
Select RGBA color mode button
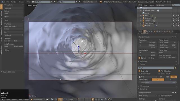(174, 77)
